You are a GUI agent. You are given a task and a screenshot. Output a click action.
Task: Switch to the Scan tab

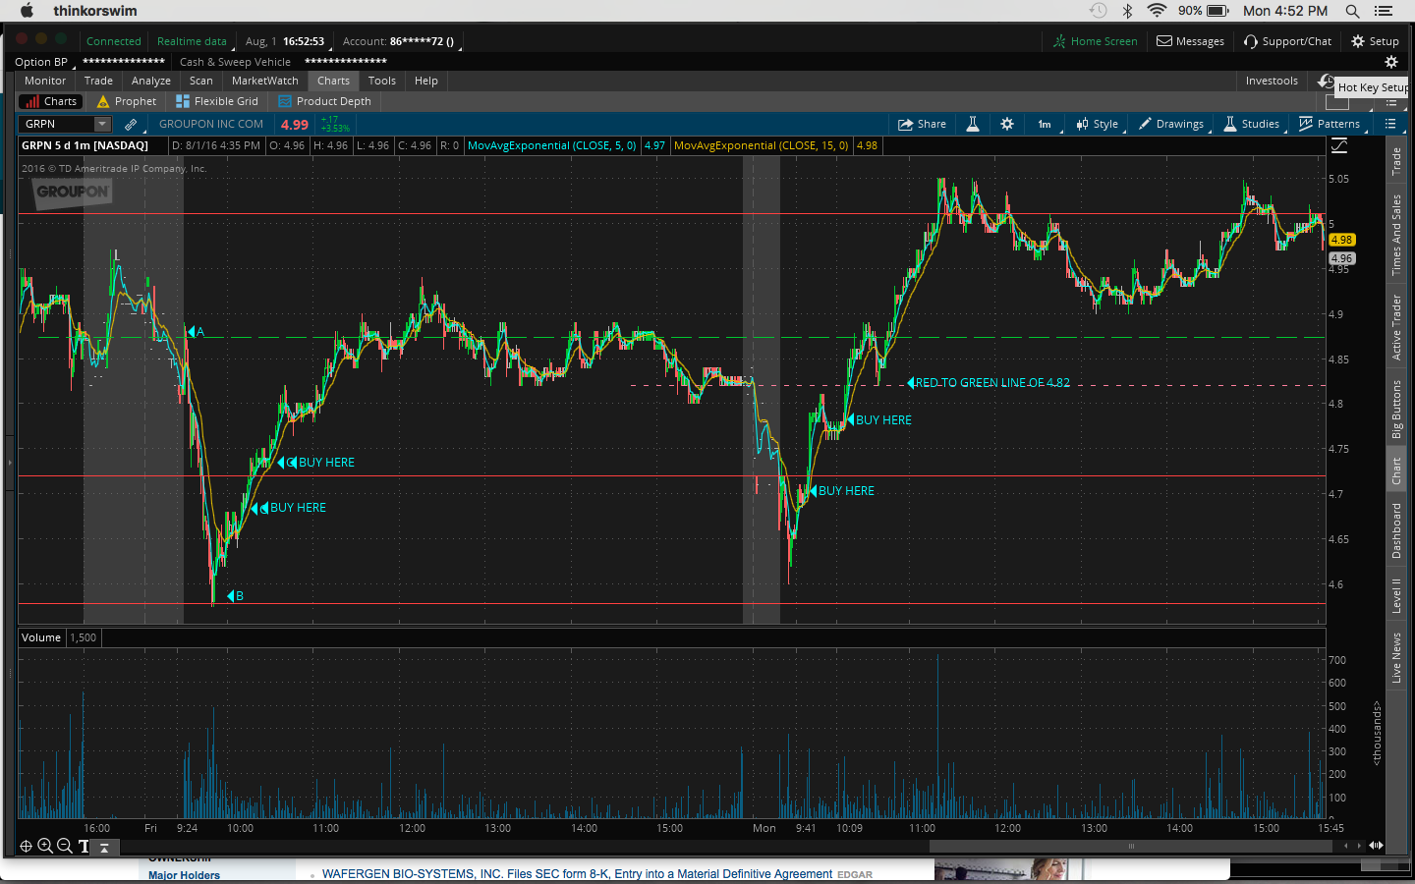(201, 81)
